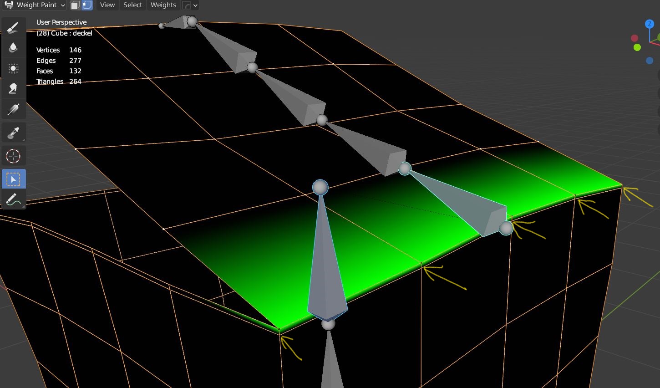Viewport: 660px width, 388px height.
Task: Click the red X axis gizmo circle
Action: [635, 38]
